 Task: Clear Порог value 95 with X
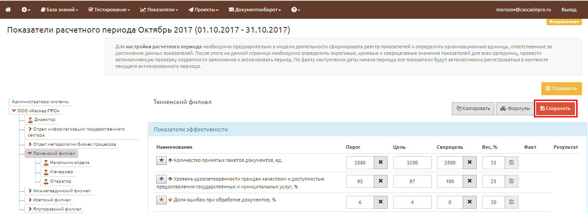[x=380, y=182]
